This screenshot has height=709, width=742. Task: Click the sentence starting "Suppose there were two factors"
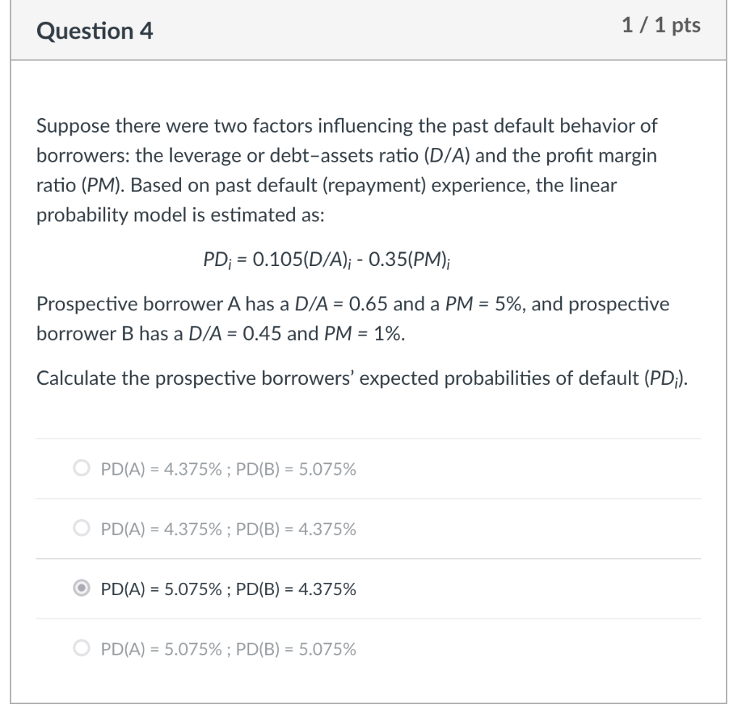click(x=346, y=125)
